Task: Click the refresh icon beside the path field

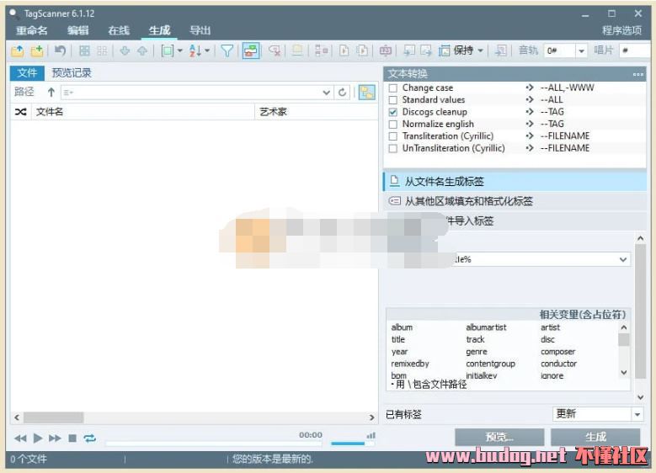Action: 342,93
